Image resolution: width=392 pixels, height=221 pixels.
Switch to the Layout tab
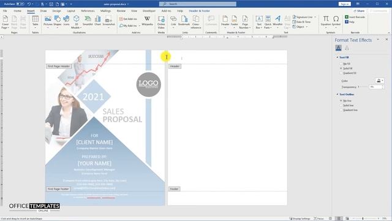point(71,11)
